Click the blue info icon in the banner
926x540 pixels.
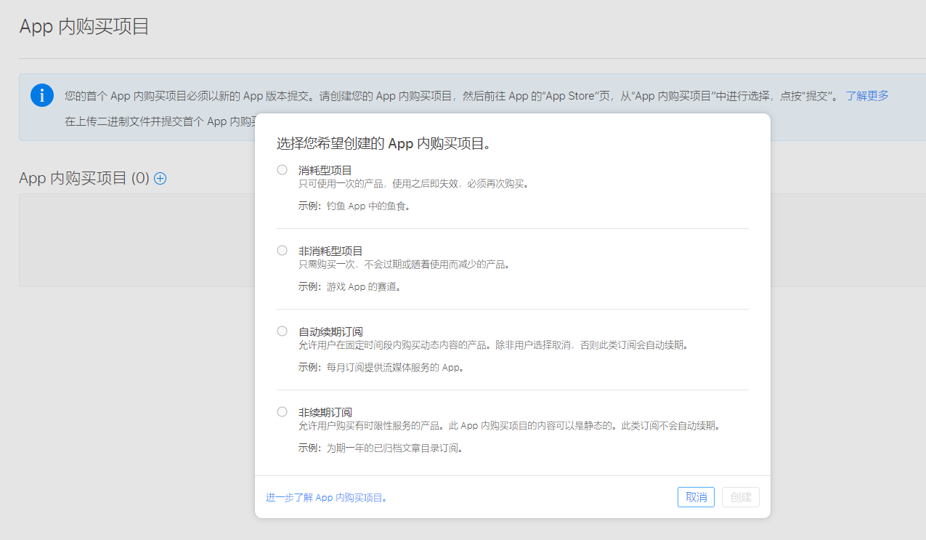tap(42, 95)
